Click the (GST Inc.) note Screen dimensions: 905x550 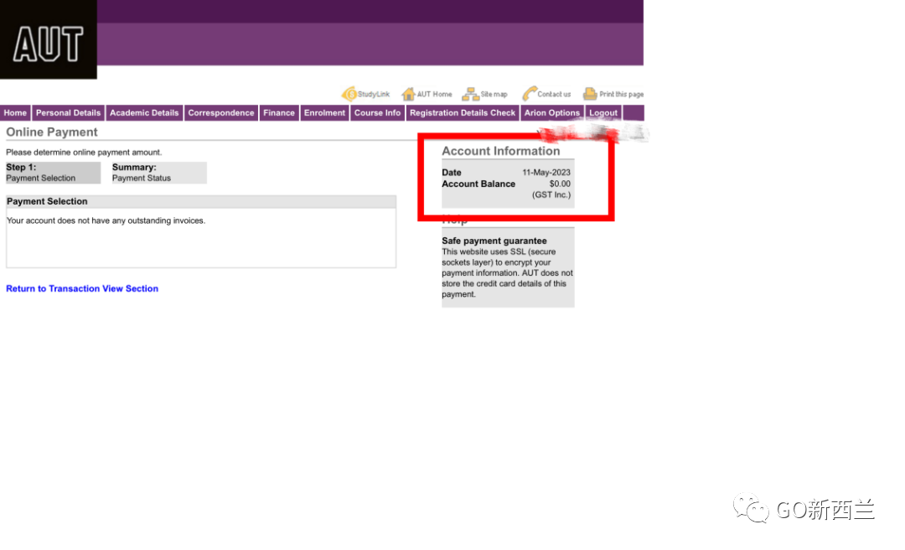[551, 195]
